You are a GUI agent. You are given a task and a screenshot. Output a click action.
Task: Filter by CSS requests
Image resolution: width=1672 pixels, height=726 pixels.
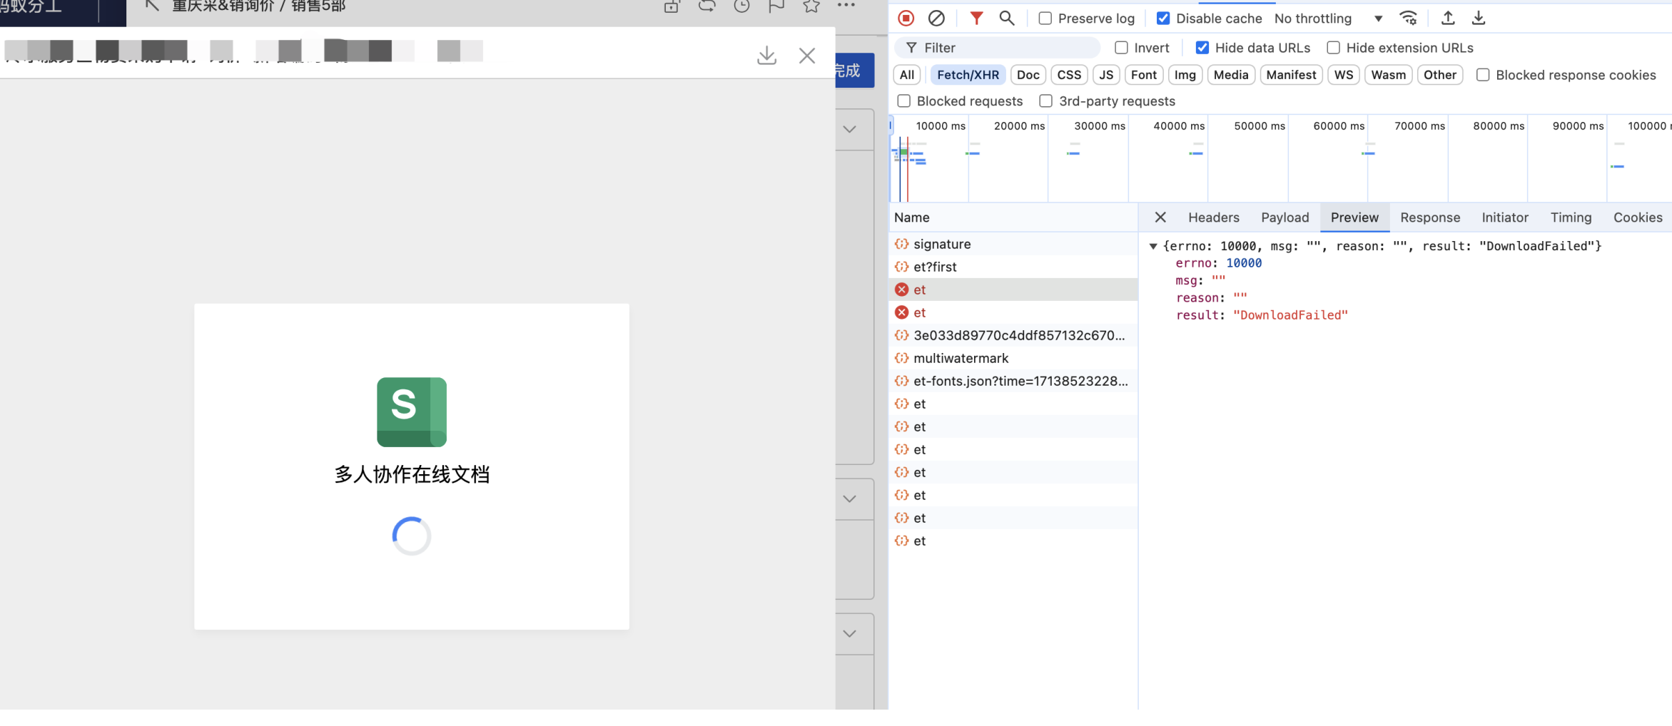(1069, 75)
